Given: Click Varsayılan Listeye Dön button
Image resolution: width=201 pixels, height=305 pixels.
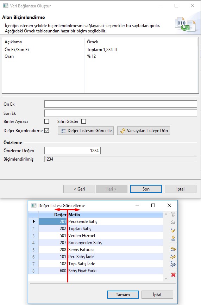Looking at the screenshot, I should tap(144, 131).
